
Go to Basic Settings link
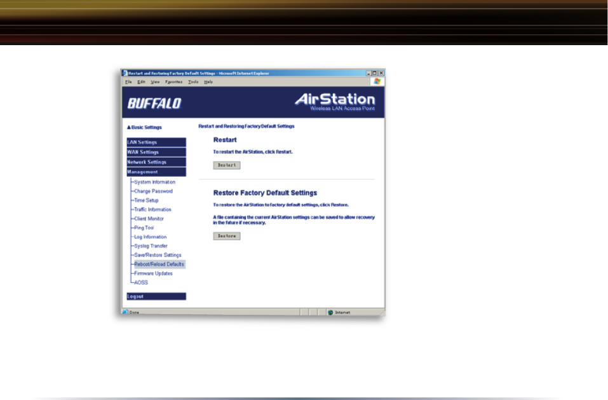click(144, 127)
